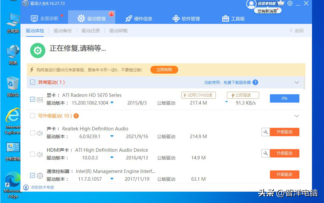Click green gear repair status icon
The image size is (324, 203).
pyautogui.click(x=38, y=50)
